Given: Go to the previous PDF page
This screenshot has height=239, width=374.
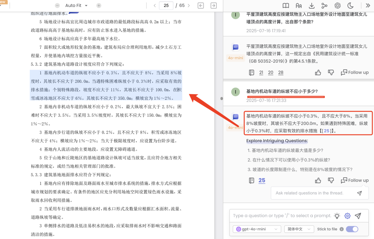Looking at the screenshot, I should pyautogui.click(x=154, y=6).
